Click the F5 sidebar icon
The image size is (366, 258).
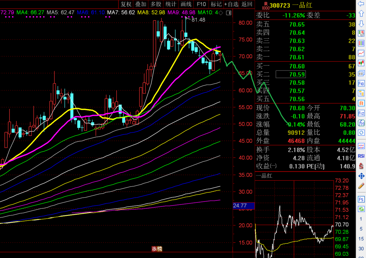(x=361, y=199)
